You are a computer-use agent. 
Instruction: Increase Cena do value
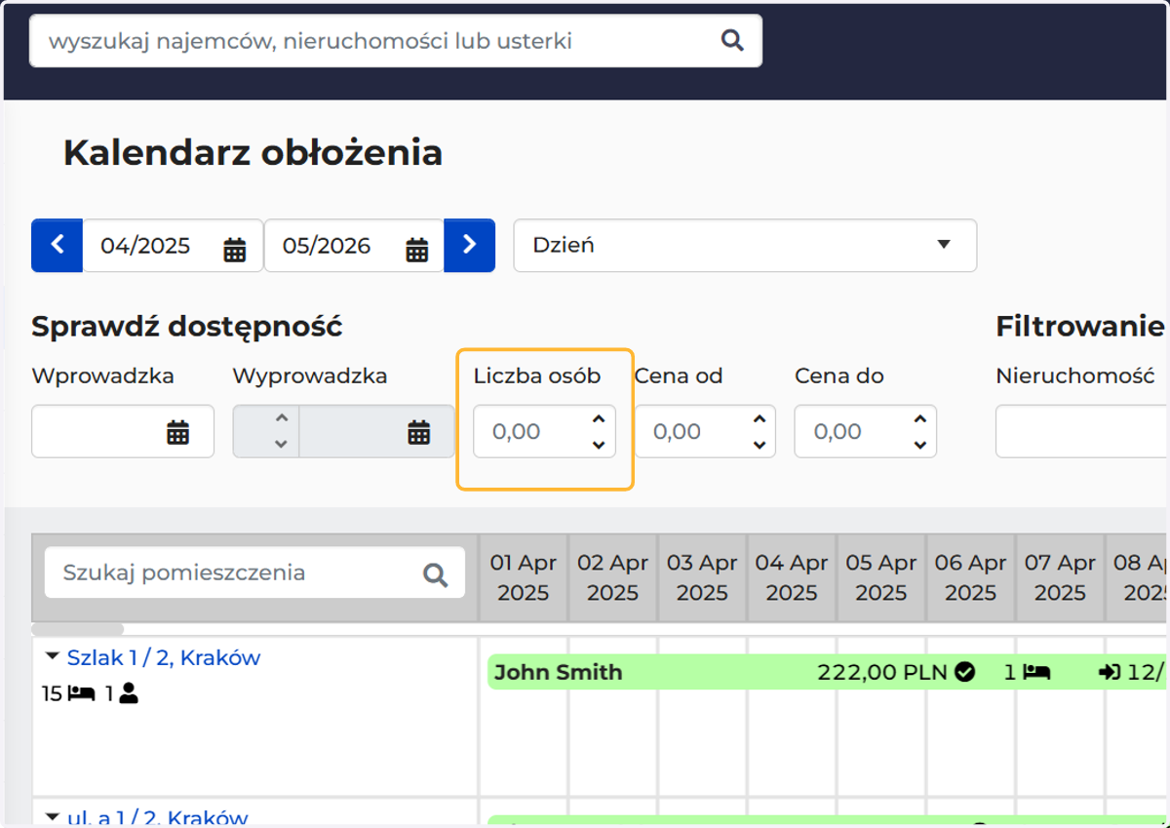coord(919,419)
